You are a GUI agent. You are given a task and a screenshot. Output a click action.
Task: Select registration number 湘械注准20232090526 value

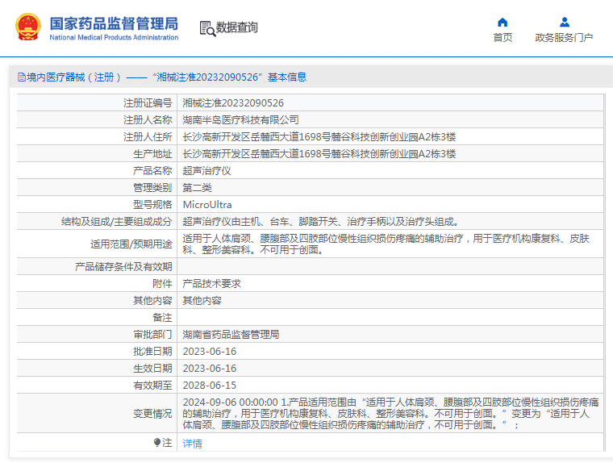[233, 103]
